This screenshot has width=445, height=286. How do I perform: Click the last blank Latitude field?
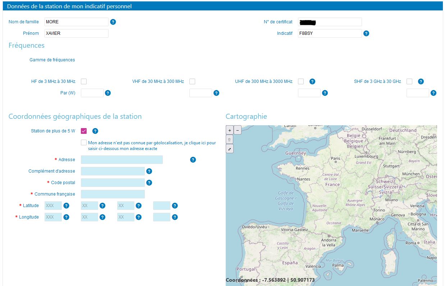coord(162,206)
